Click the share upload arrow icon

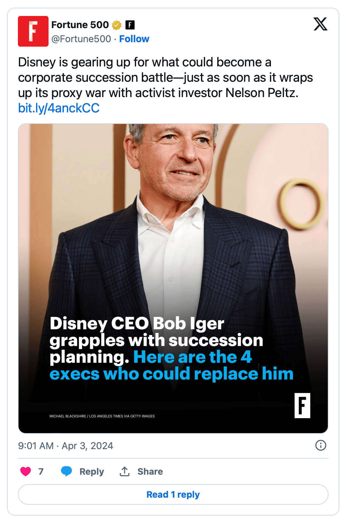pos(125,471)
